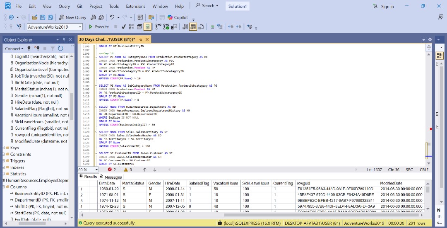
Task: Click the Sign in person icon
Action: click(375, 6)
